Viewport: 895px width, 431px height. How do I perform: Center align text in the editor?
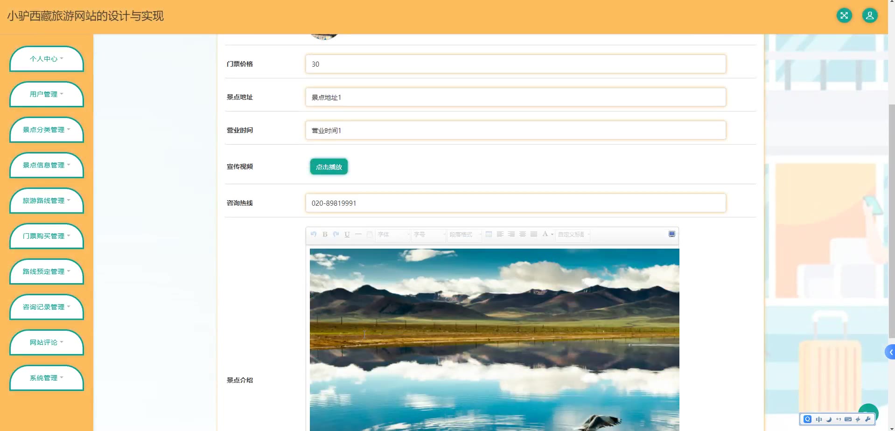522,234
